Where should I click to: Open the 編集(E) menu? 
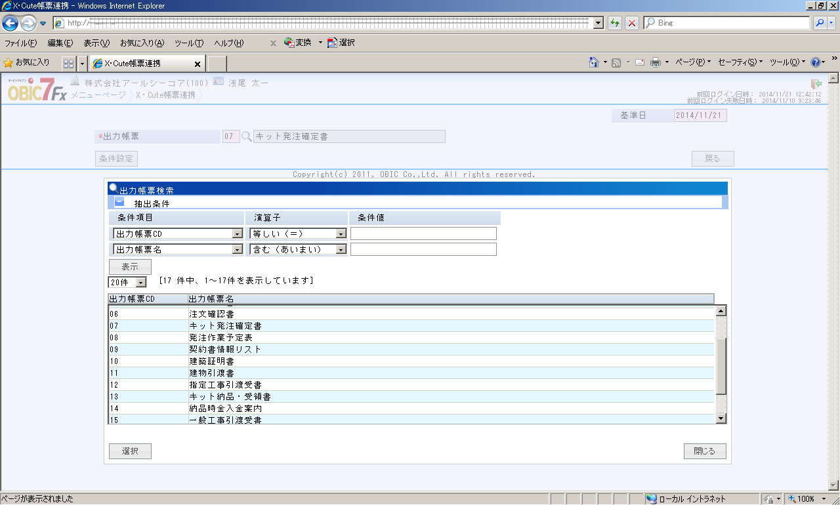[60, 43]
